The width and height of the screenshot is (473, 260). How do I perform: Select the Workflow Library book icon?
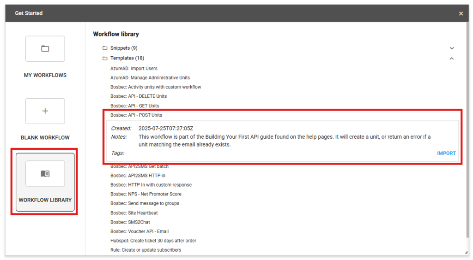point(45,174)
